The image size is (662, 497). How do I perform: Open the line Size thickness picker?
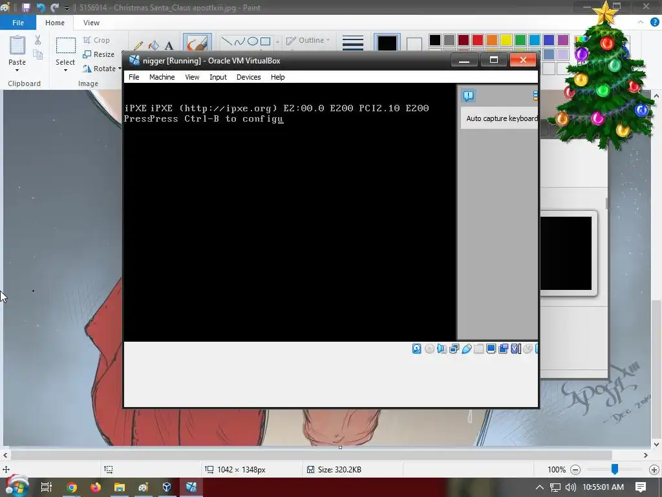coord(353,42)
